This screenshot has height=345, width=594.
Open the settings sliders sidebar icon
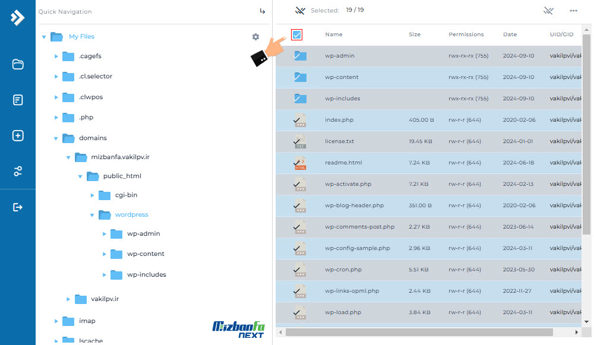click(18, 171)
